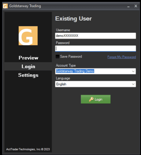Open the Settings section in sidebar
This screenshot has width=141, height=155.
[x=28, y=75]
